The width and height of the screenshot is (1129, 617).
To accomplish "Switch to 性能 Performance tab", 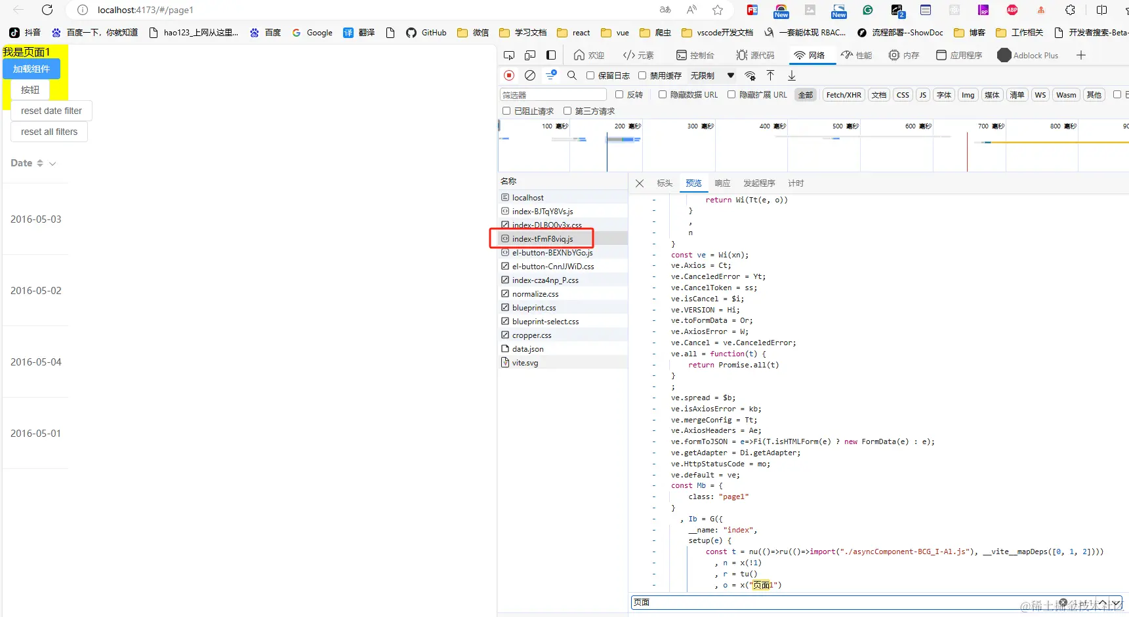I will point(856,56).
